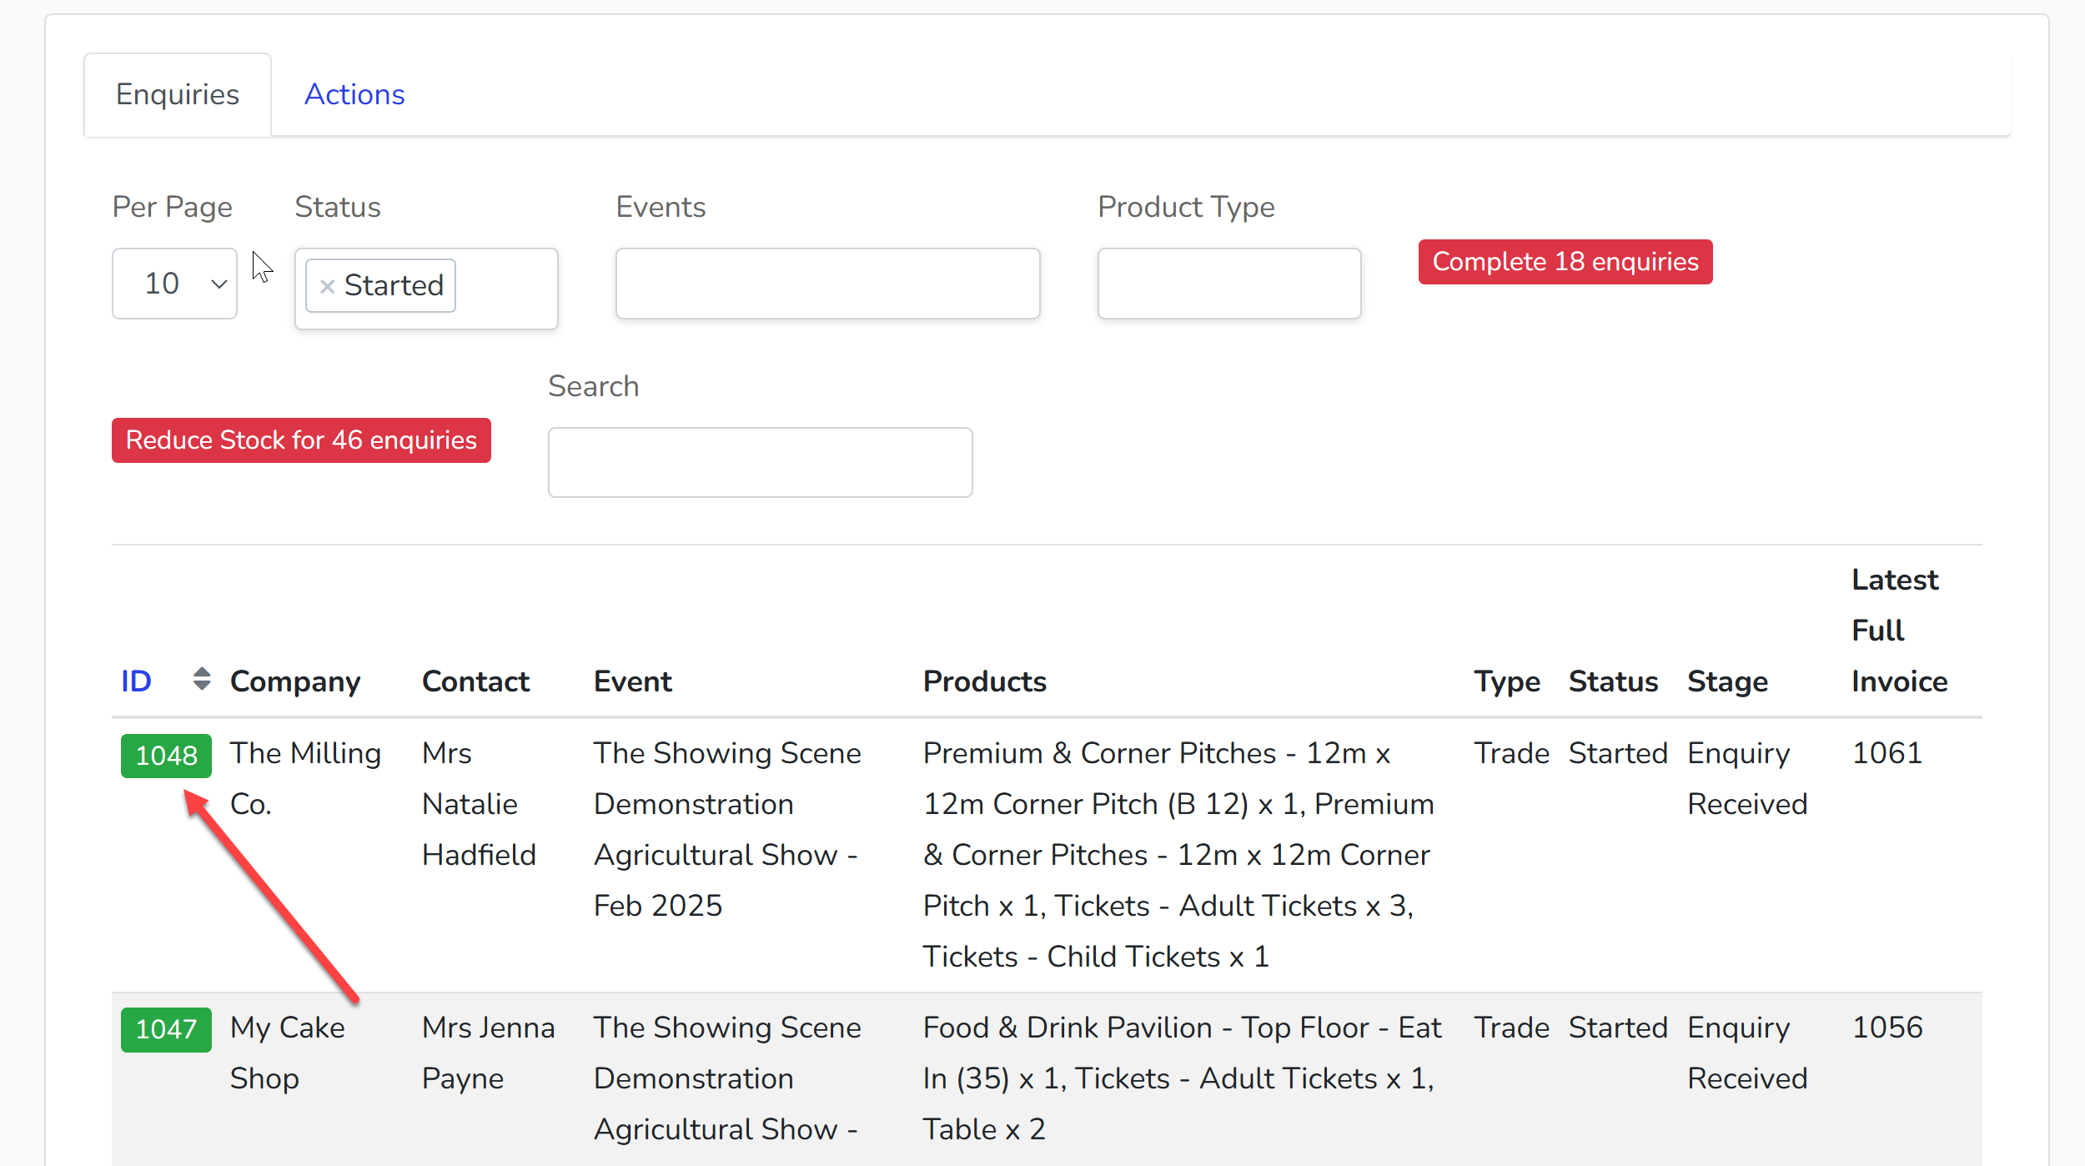2085x1166 pixels.
Task: Click the Premium & Corner Pitches products cell
Action: pyautogui.click(x=1178, y=855)
